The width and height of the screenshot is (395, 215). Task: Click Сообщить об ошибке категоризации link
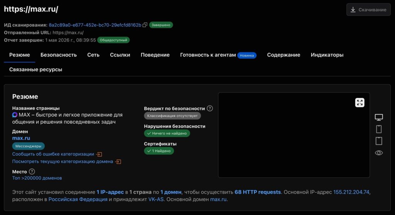pos(53,154)
